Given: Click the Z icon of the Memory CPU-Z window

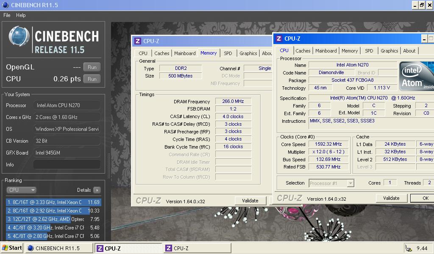Looking at the screenshot, I should click(138, 41).
